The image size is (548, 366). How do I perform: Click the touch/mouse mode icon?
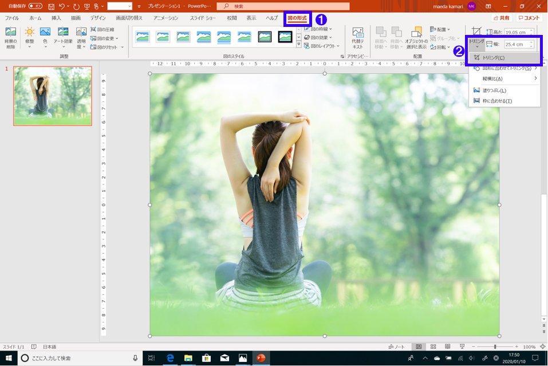(96, 6)
